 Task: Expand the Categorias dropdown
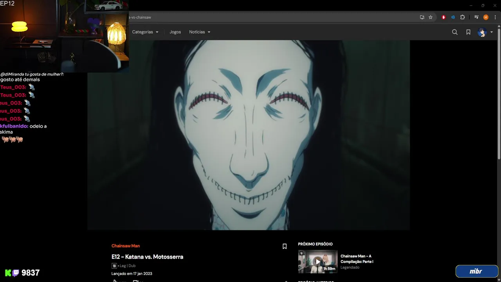click(x=145, y=32)
